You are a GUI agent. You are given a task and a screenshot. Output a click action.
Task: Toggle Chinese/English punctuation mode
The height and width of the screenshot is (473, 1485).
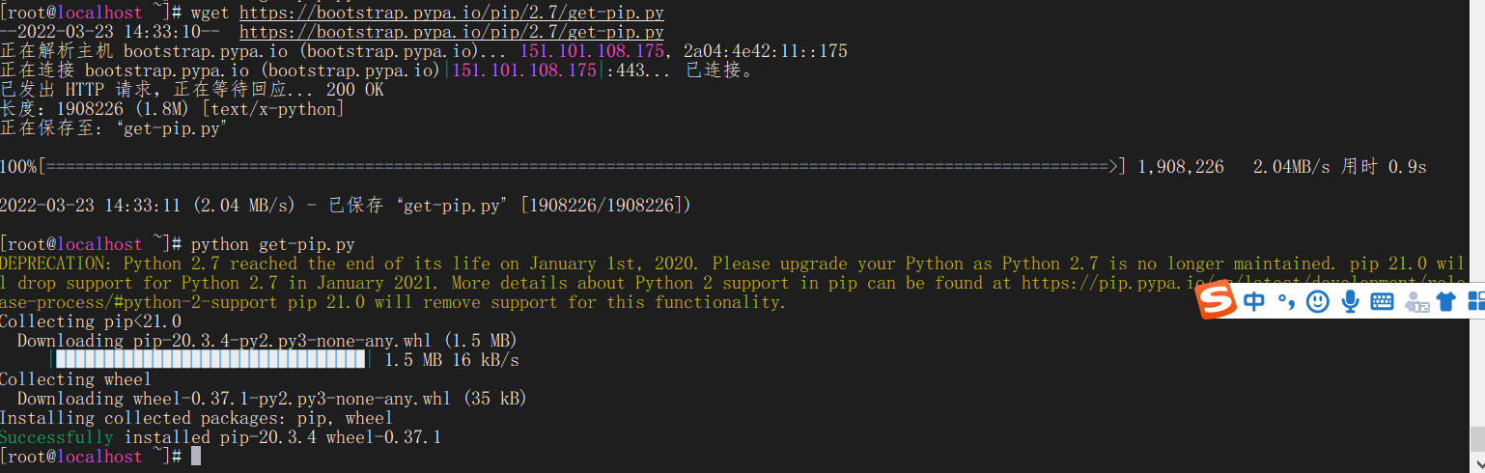(1286, 303)
